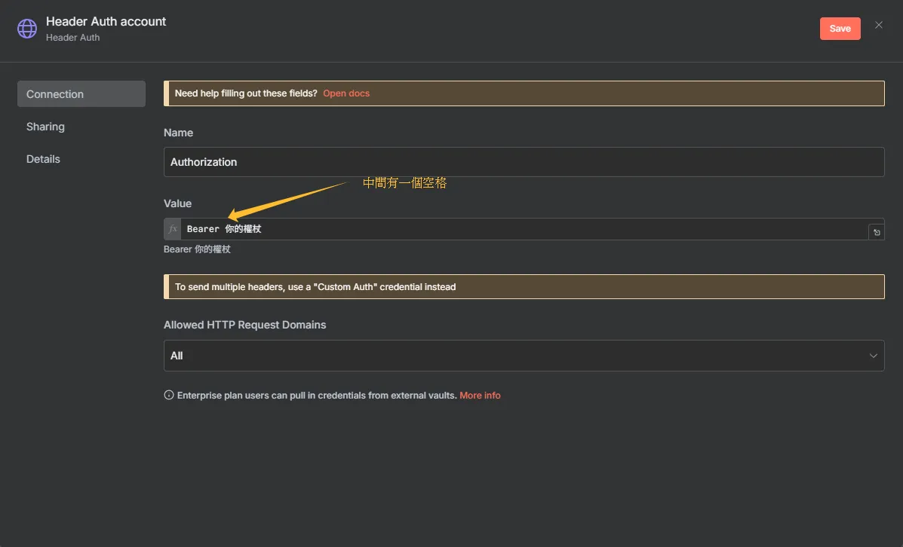
Task: Click the Name field containing Authorization
Action: pos(524,162)
